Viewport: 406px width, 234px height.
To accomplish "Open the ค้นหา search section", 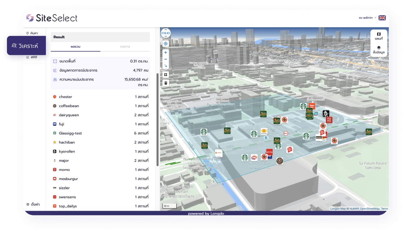I will click(32, 33).
